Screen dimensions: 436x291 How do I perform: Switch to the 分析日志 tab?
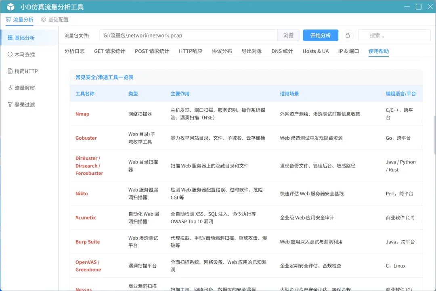[75, 51]
